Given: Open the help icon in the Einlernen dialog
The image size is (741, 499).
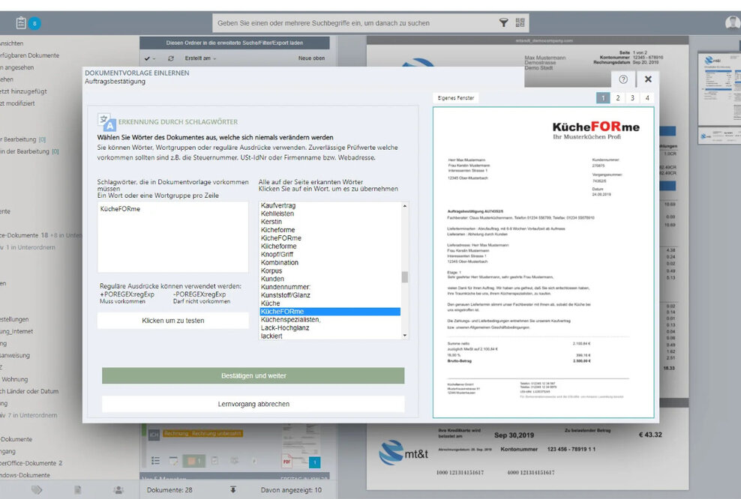Looking at the screenshot, I should pyautogui.click(x=622, y=79).
